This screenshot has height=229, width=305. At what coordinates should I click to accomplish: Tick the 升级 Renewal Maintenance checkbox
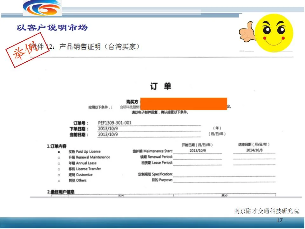[59, 158]
